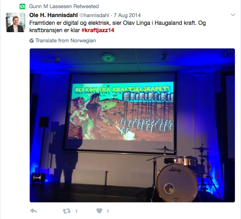This screenshot has height=219, width=241.
Task: Click the globe translate icon
Action: tap(31, 41)
